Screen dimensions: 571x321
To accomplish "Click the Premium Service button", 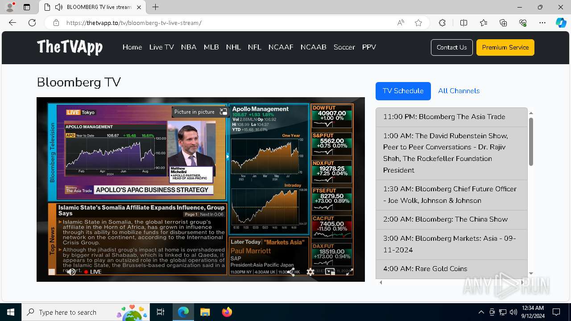I will (x=505, y=47).
